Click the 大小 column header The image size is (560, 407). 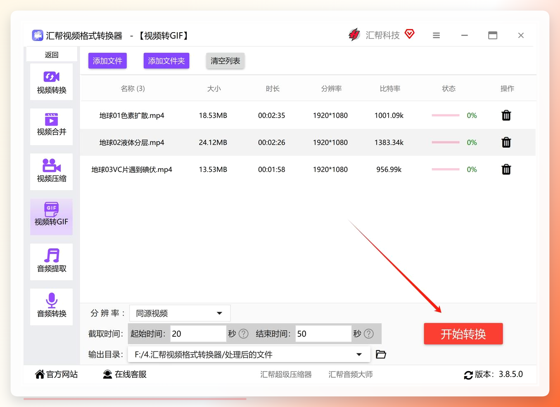[x=214, y=89]
